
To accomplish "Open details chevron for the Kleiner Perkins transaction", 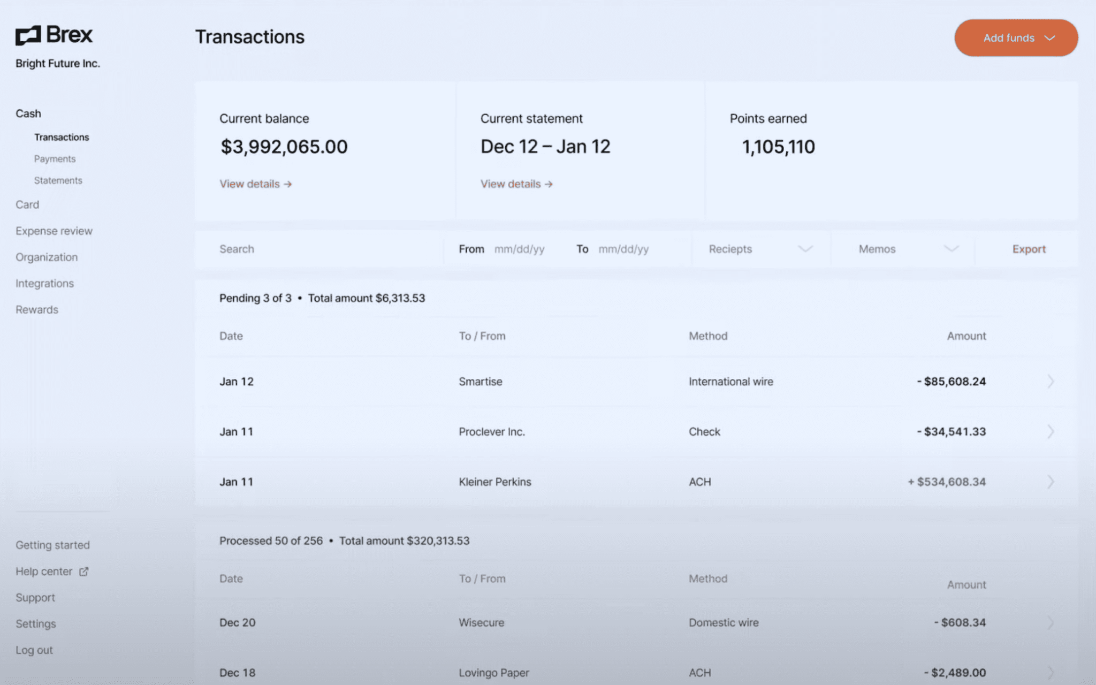I will tap(1051, 481).
